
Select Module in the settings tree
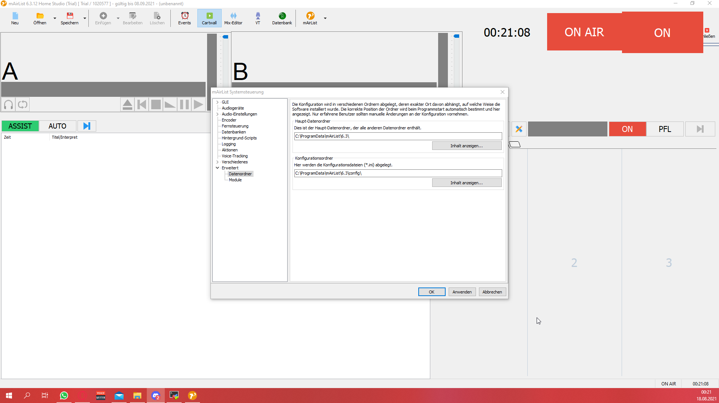coord(235,180)
